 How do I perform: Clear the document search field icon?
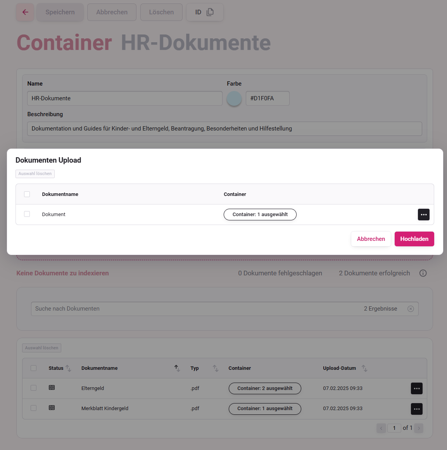[x=411, y=309]
